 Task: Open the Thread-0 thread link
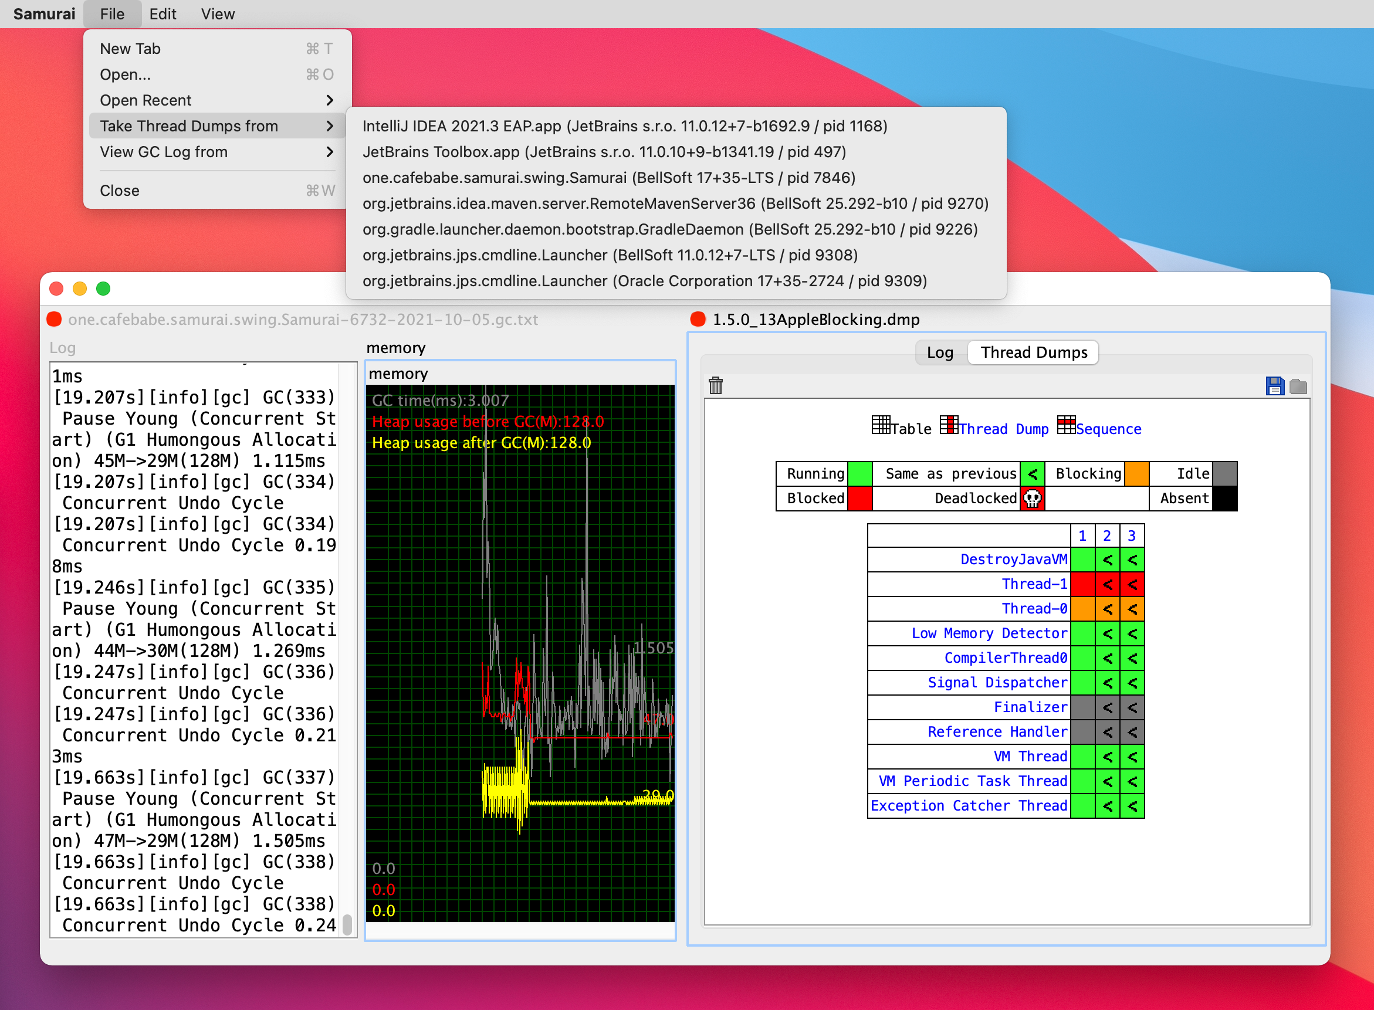[x=1035, y=608]
